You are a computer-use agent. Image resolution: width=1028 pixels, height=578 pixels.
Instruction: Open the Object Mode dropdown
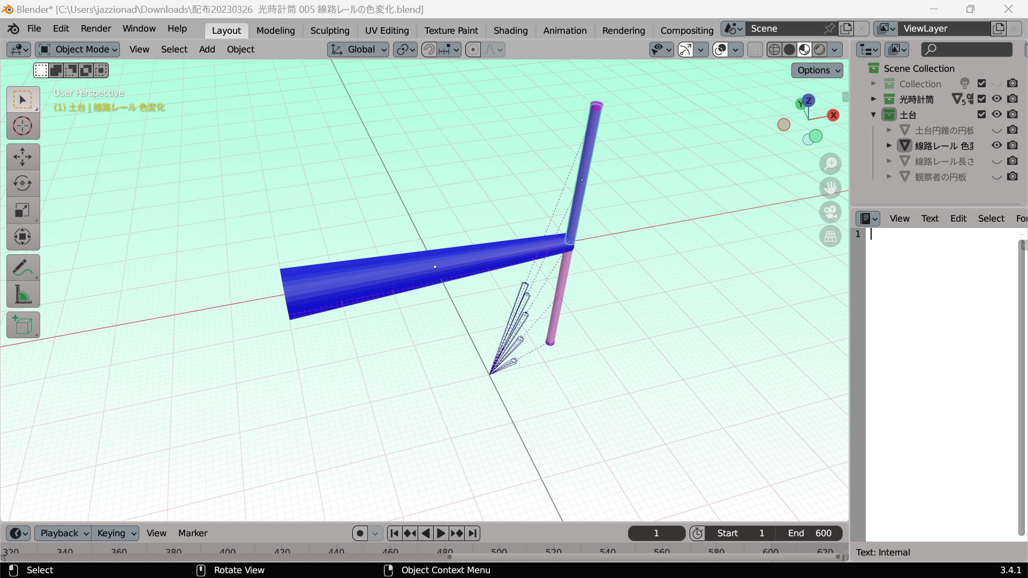78,50
